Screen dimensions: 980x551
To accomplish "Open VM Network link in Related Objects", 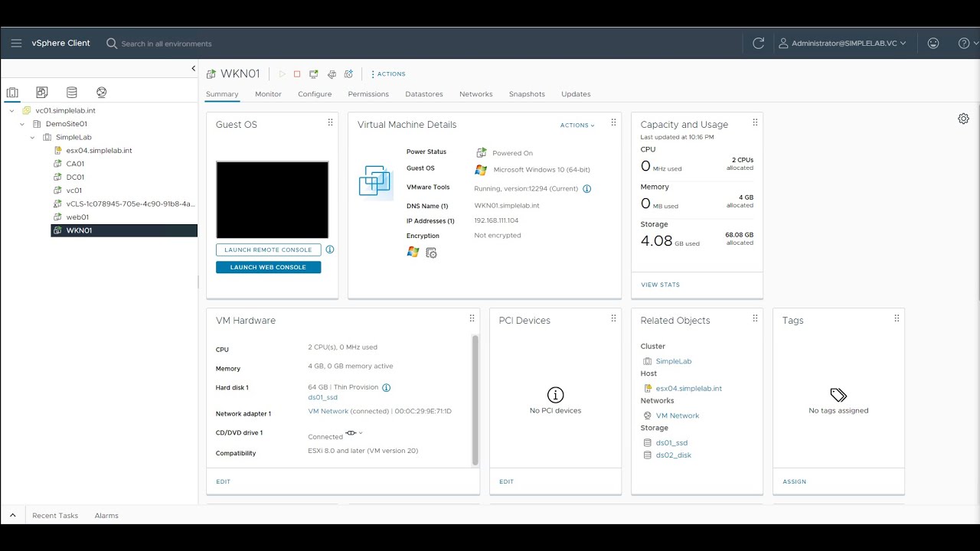I will (x=678, y=416).
